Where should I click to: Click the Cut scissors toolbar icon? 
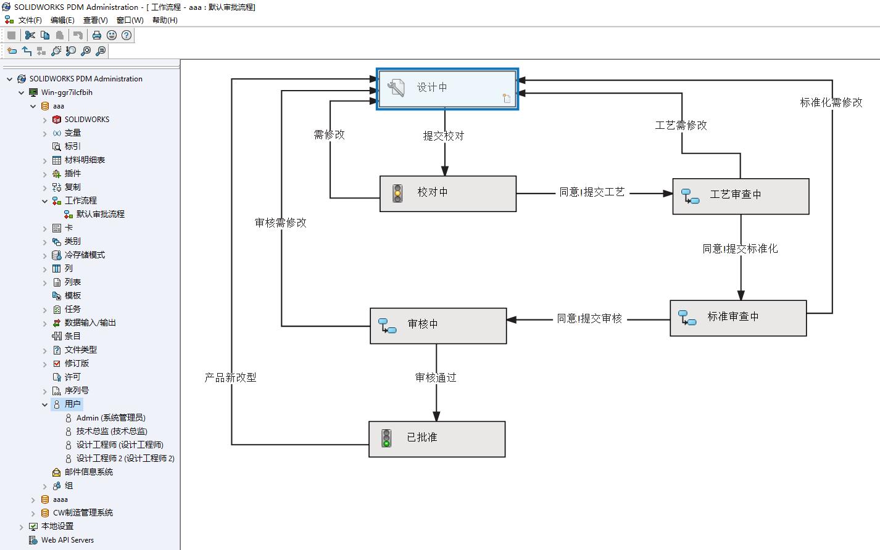click(30, 35)
